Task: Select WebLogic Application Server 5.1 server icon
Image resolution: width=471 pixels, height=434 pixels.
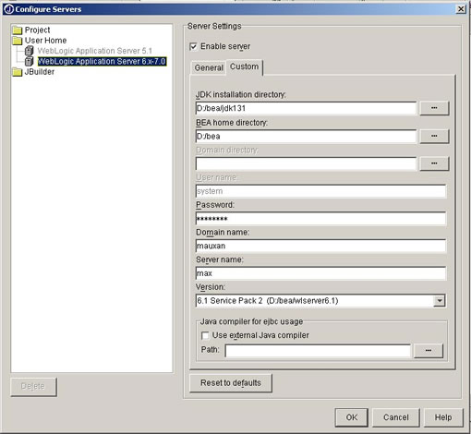Action: point(29,51)
